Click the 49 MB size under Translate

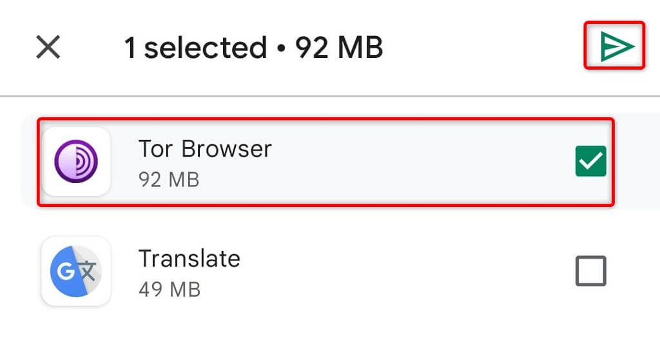click(169, 289)
